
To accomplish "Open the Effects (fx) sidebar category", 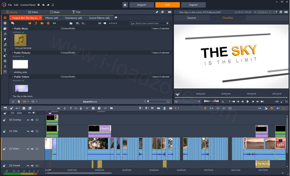I will 5,34.
